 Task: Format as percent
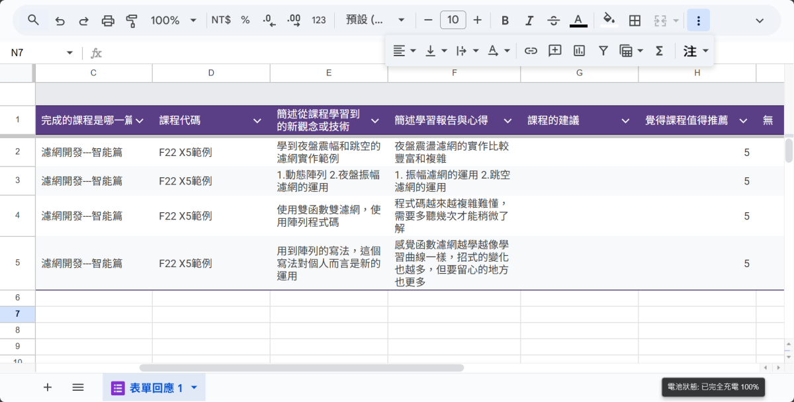pos(245,20)
